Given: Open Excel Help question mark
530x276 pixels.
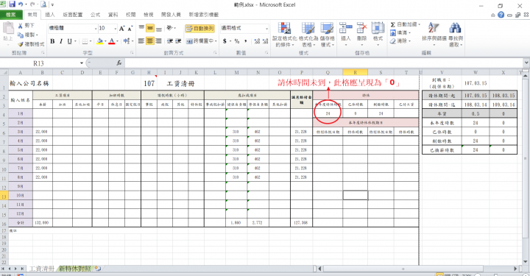Looking at the screenshot, I should [501, 15].
